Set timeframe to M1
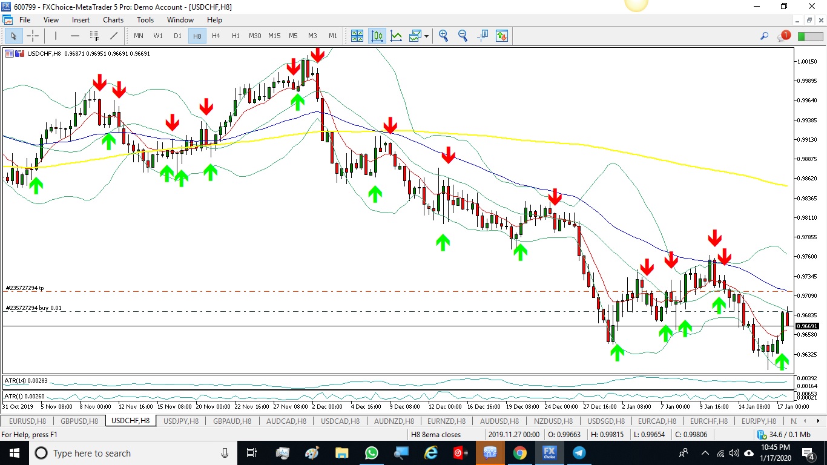Image resolution: width=827 pixels, height=465 pixels. coord(332,36)
